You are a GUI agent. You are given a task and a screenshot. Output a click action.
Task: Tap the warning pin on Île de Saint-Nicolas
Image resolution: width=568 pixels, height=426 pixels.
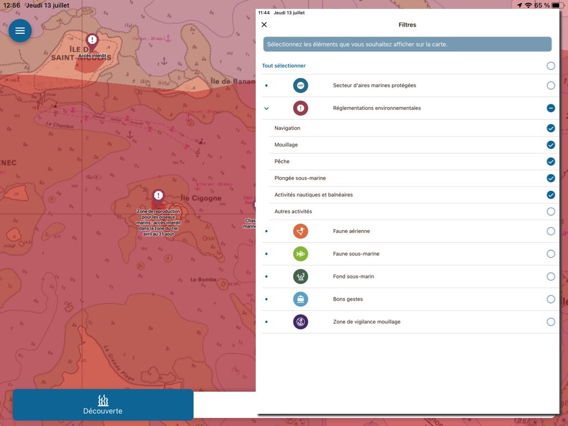(x=92, y=40)
